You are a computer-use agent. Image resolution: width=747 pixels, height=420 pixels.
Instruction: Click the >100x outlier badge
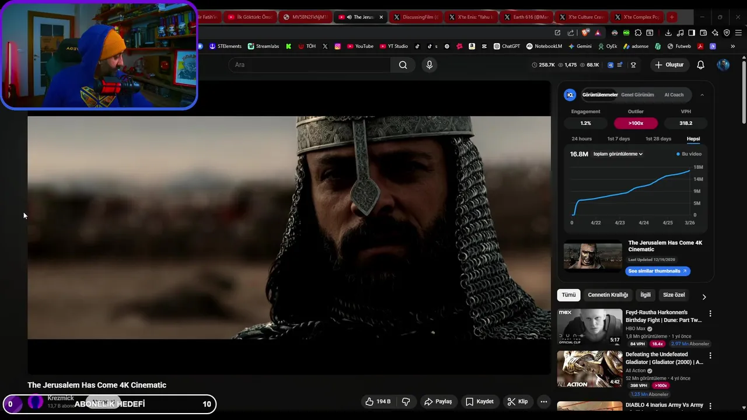tap(636, 123)
